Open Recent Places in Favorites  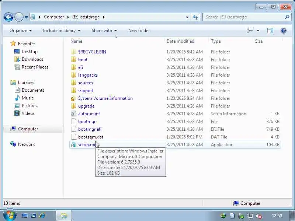[x=35, y=67]
